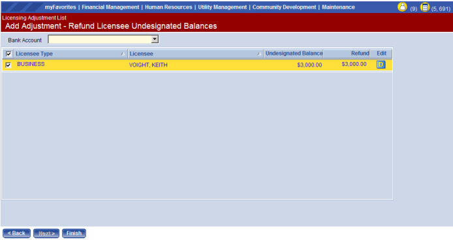Go to Licensing Adjustment List breadcrumb
453x240 pixels.
tap(35, 18)
